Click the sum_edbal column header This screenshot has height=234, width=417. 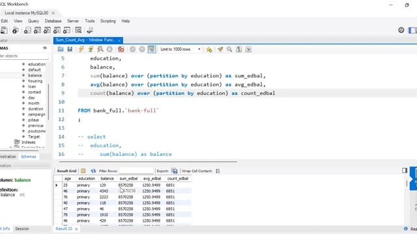[x=129, y=179]
